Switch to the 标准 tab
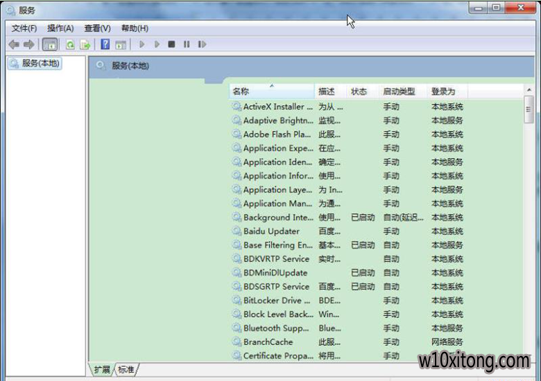The width and height of the screenshot is (541, 381). coord(126,370)
